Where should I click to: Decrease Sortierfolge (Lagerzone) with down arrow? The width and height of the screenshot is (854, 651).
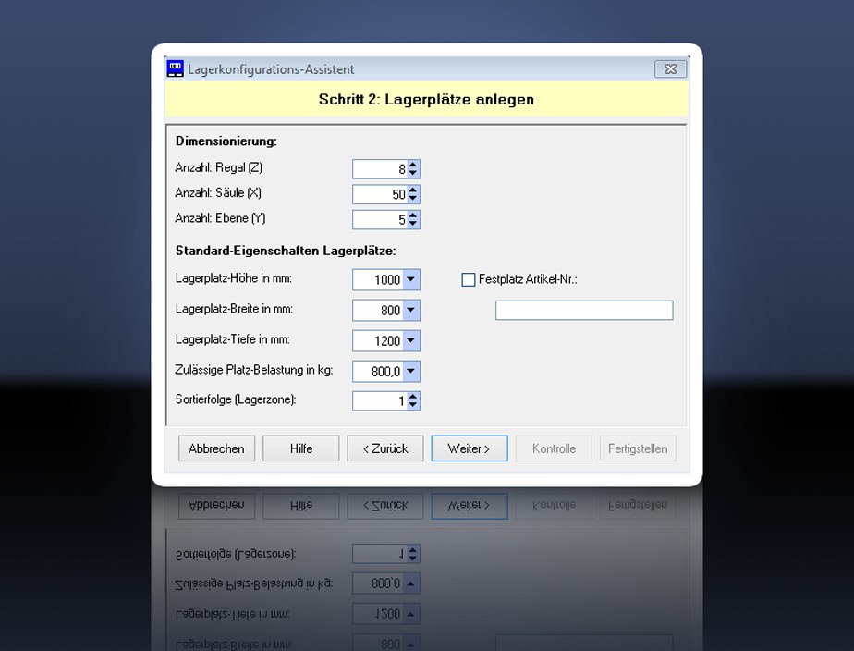point(413,405)
